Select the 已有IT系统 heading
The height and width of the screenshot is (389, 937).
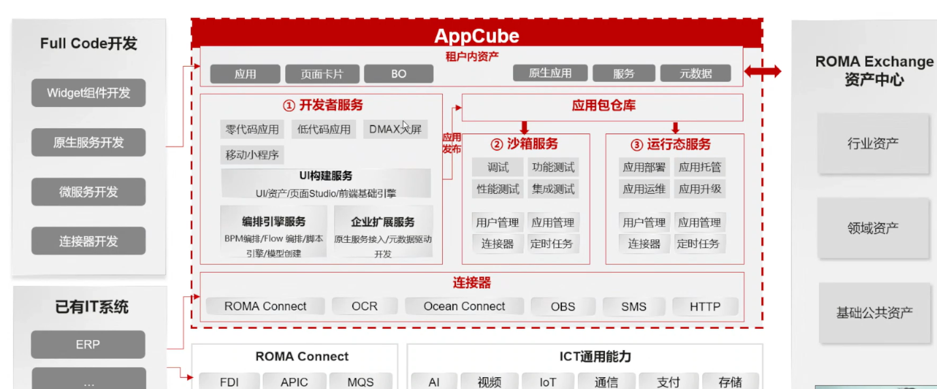(x=92, y=307)
